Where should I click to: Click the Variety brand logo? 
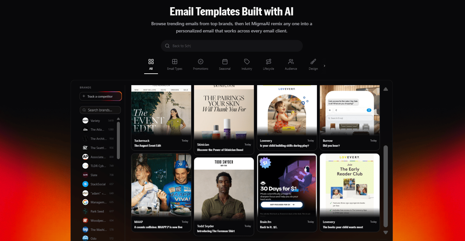(85, 120)
